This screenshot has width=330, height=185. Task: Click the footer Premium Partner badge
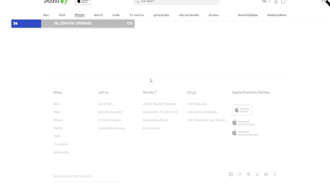tap(242, 110)
